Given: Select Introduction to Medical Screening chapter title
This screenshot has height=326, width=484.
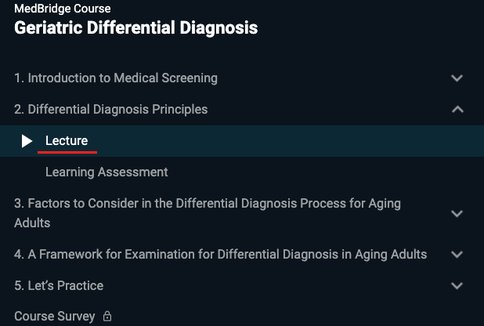Looking at the screenshot, I should click(116, 78).
